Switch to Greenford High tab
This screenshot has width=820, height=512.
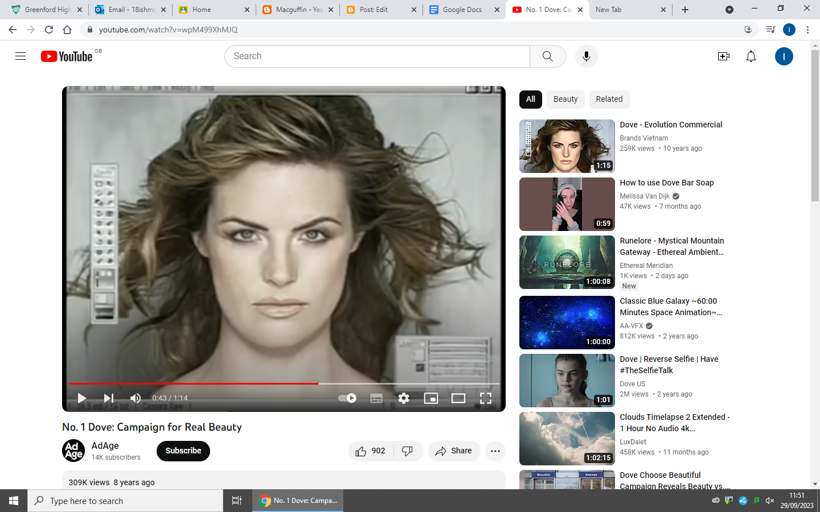46,10
